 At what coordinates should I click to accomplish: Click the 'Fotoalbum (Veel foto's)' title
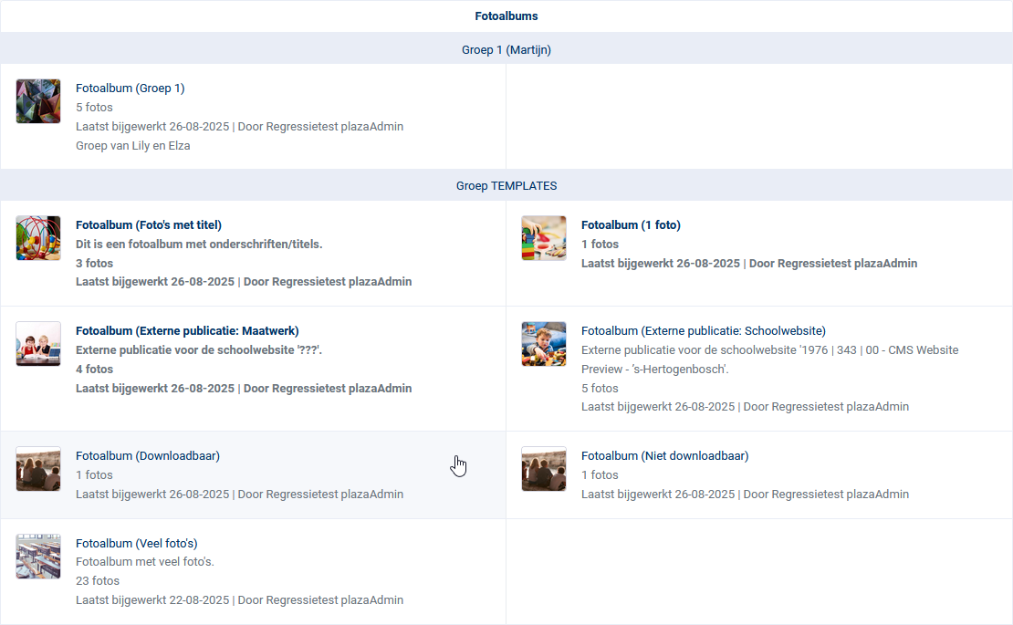(137, 544)
